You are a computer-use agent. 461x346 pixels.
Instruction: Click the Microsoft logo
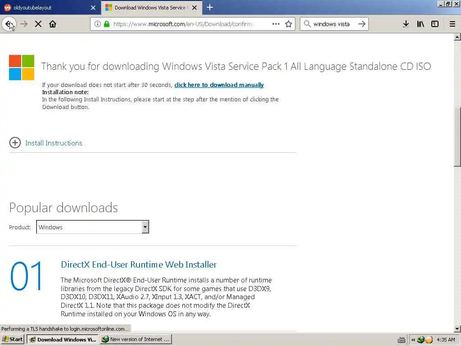click(22, 68)
